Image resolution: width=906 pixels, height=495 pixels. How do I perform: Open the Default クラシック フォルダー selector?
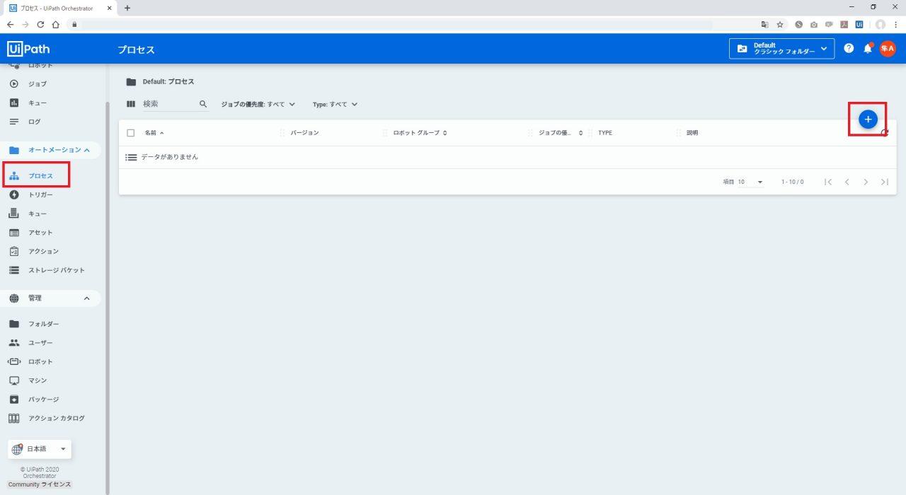pos(781,48)
